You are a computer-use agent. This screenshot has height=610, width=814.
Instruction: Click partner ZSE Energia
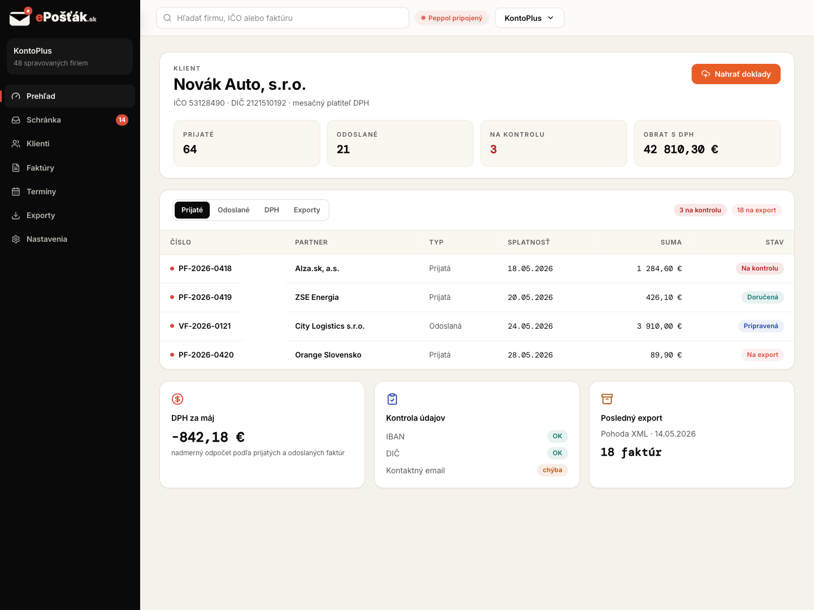tap(317, 297)
